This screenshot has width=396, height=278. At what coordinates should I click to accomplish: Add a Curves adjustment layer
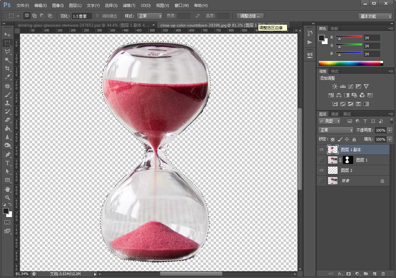(x=350, y=86)
